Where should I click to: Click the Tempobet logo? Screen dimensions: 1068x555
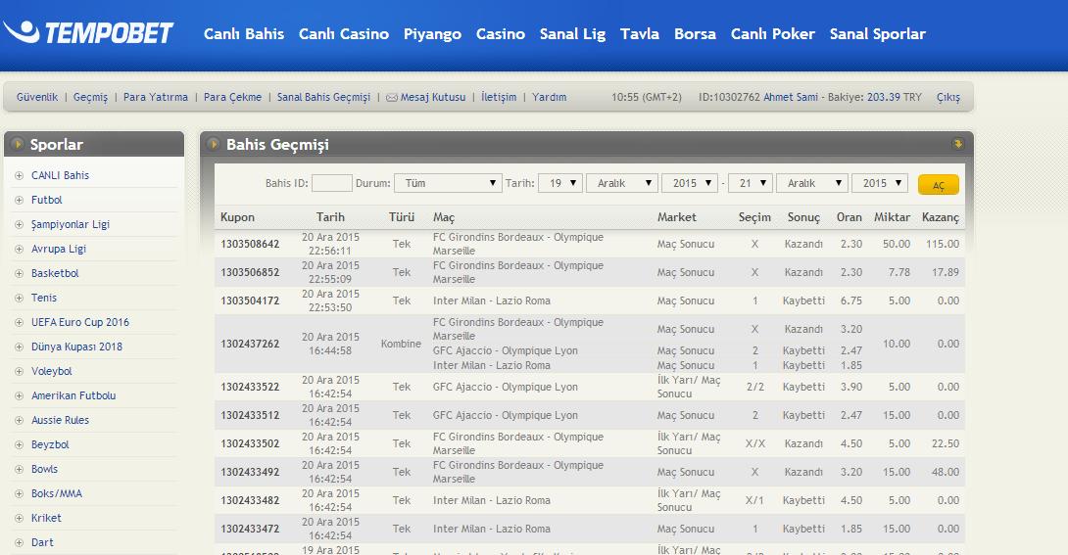click(x=88, y=33)
